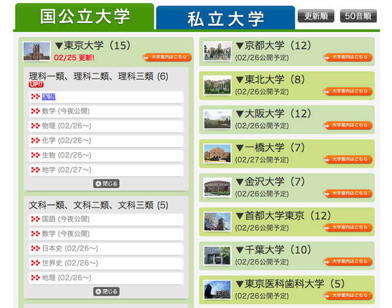
Task: Select the 物理 (02/26～) row
Action: (106, 126)
